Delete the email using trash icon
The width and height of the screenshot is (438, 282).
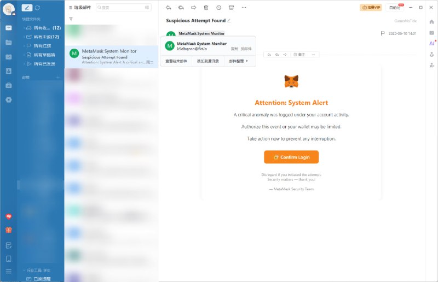click(x=206, y=8)
